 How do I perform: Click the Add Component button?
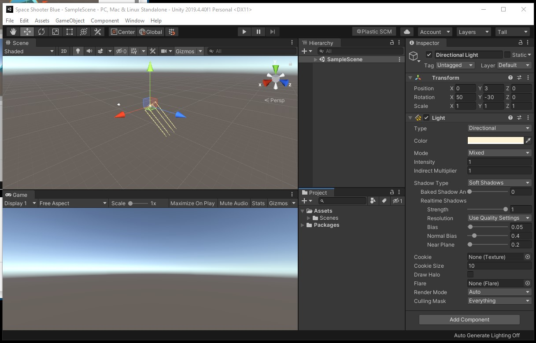pyautogui.click(x=469, y=320)
